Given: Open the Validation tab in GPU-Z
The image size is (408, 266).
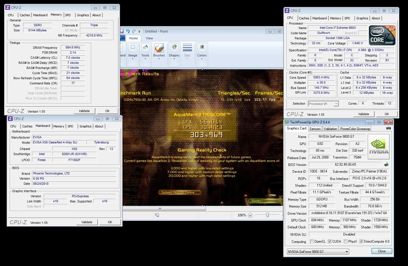Looking at the screenshot, I should [x=330, y=129].
